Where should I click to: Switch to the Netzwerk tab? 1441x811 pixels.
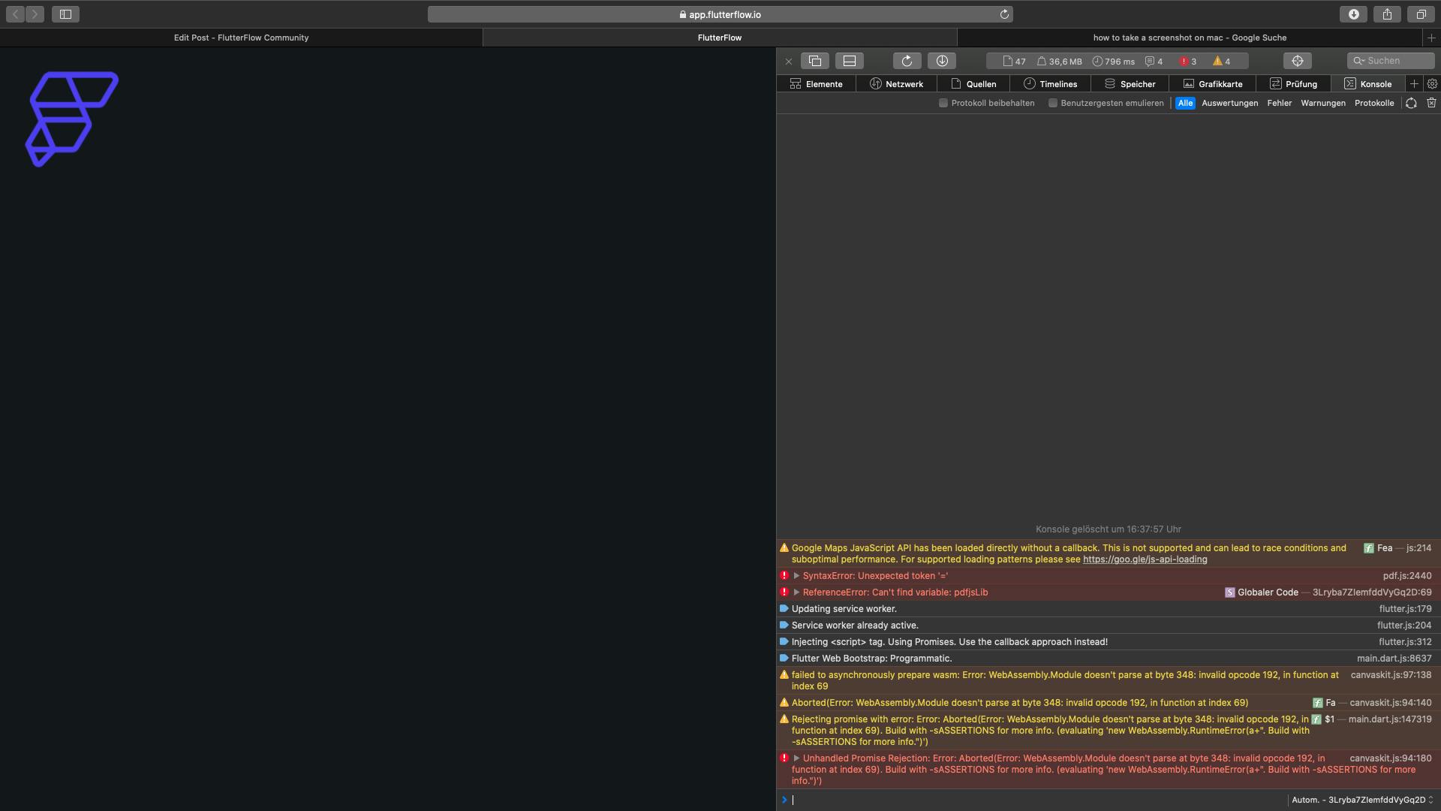pyautogui.click(x=896, y=84)
